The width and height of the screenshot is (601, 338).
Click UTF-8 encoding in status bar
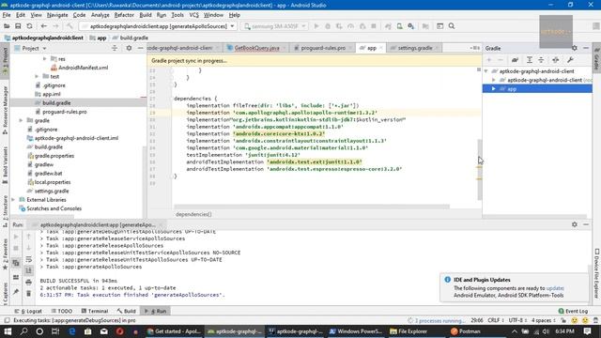click(518, 320)
